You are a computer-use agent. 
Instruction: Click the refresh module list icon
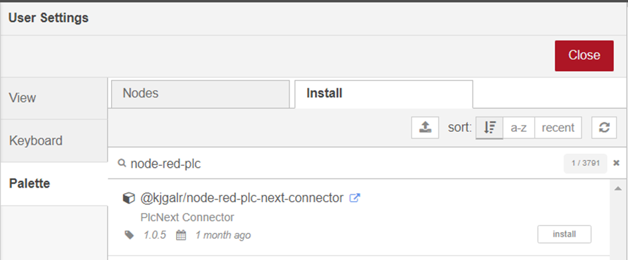(604, 127)
